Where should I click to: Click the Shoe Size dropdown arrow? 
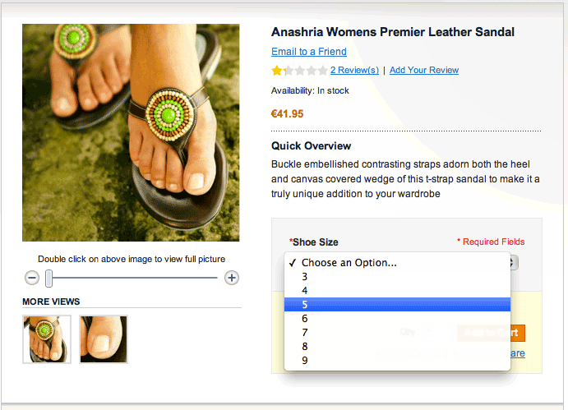[514, 263]
